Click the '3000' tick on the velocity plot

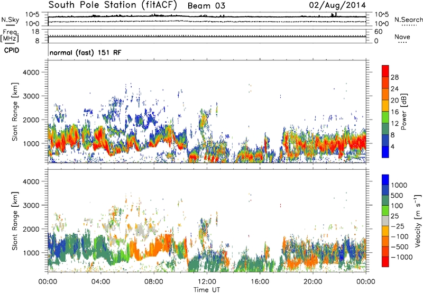pyautogui.click(x=31, y=205)
